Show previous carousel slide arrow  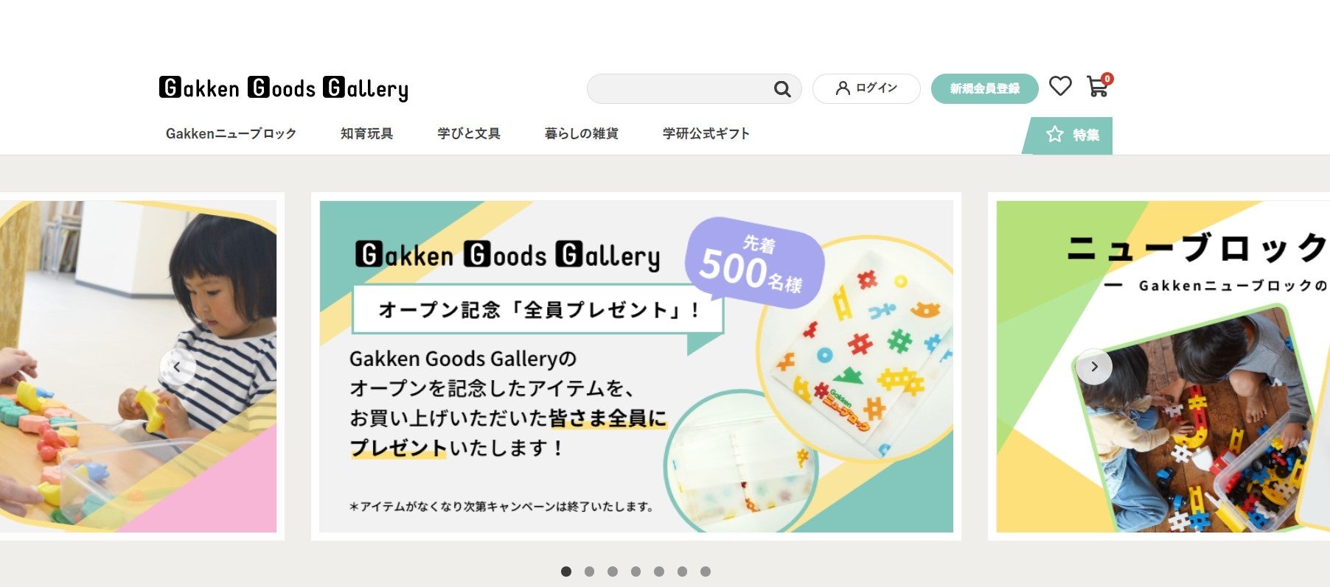tap(177, 367)
